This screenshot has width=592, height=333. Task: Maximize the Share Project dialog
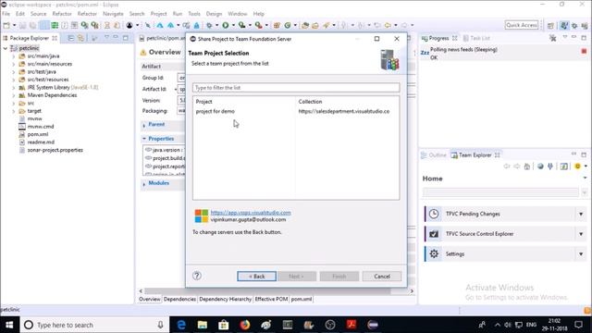click(376, 39)
